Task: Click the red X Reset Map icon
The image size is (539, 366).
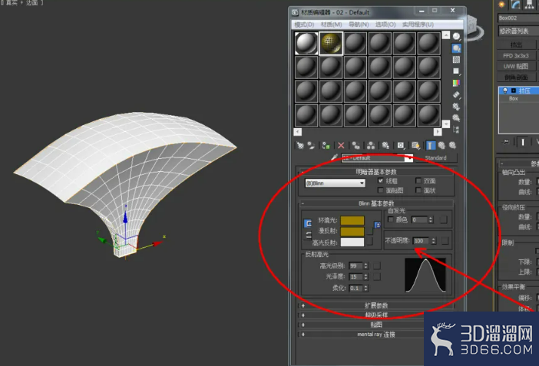Action: pos(341,145)
